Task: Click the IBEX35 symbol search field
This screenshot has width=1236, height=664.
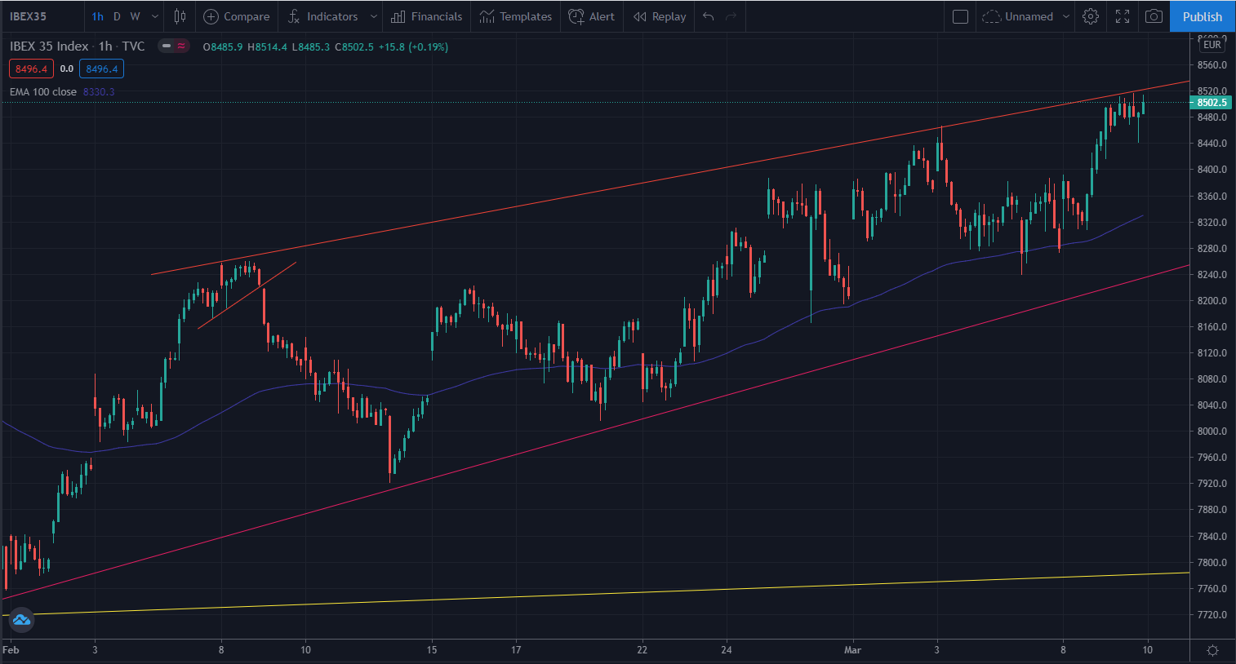Action: [42, 16]
